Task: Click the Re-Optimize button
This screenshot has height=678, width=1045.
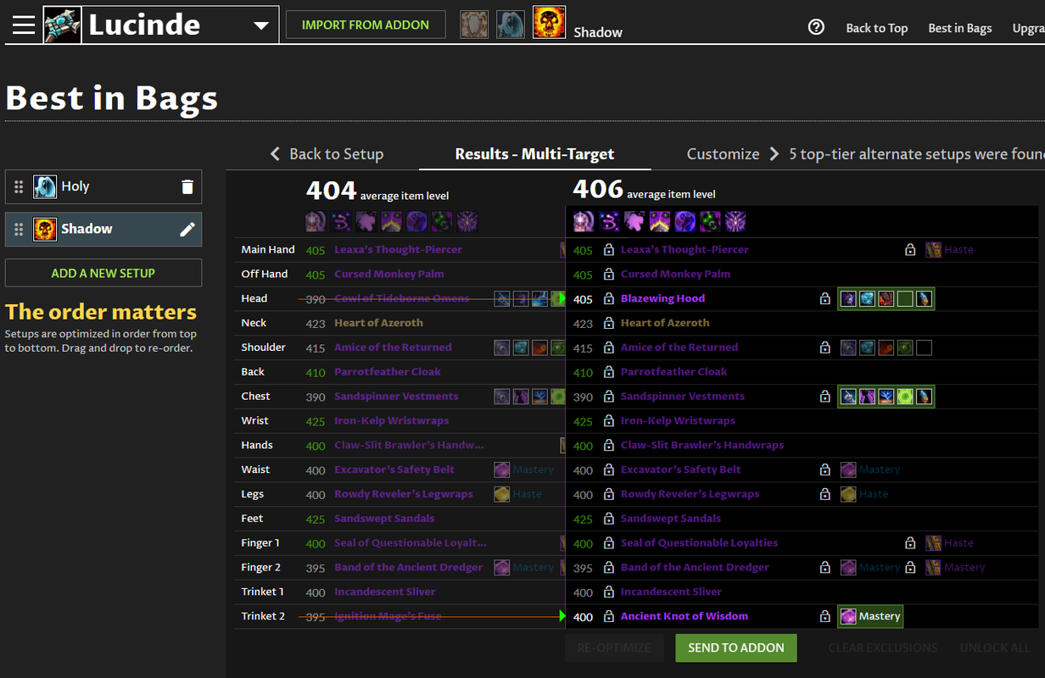Action: click(614, 647)
